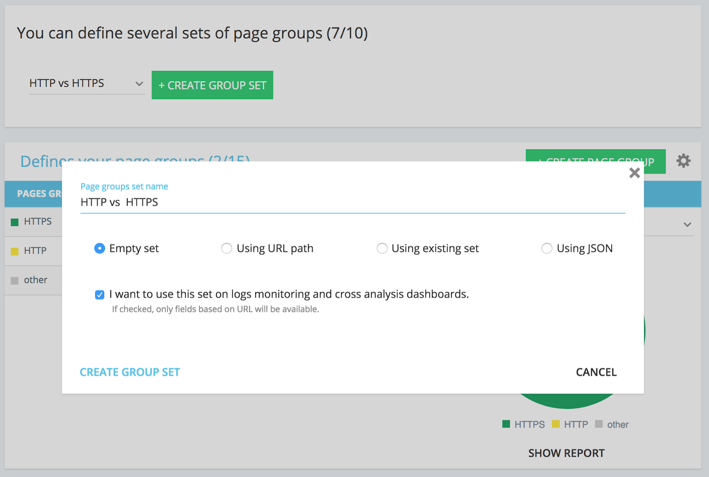Click the yellow HTTP legend square
This screenshot has width=709, height=477.
pos(556,424)
